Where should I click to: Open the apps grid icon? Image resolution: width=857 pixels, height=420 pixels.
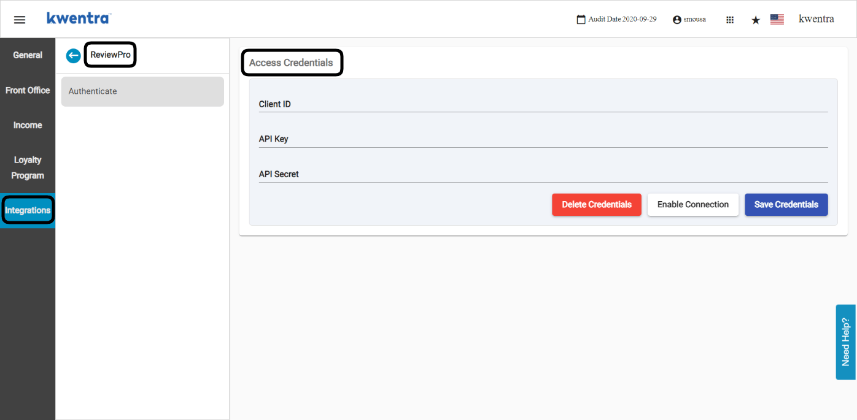click(x=730, y=20)
